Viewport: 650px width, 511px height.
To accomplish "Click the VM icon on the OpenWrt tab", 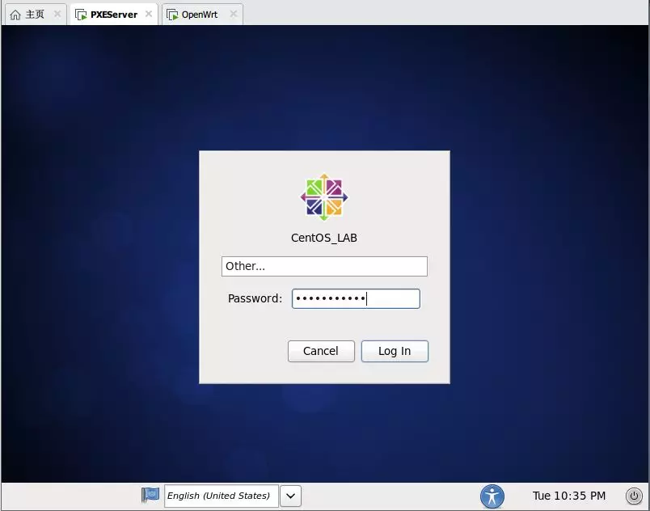I will tap(172, 15).
